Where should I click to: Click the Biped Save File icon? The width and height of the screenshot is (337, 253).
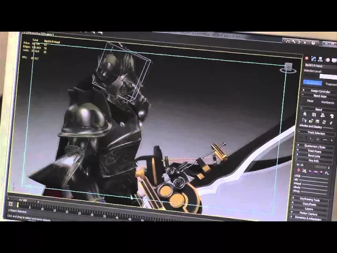(x=318, y=122)
